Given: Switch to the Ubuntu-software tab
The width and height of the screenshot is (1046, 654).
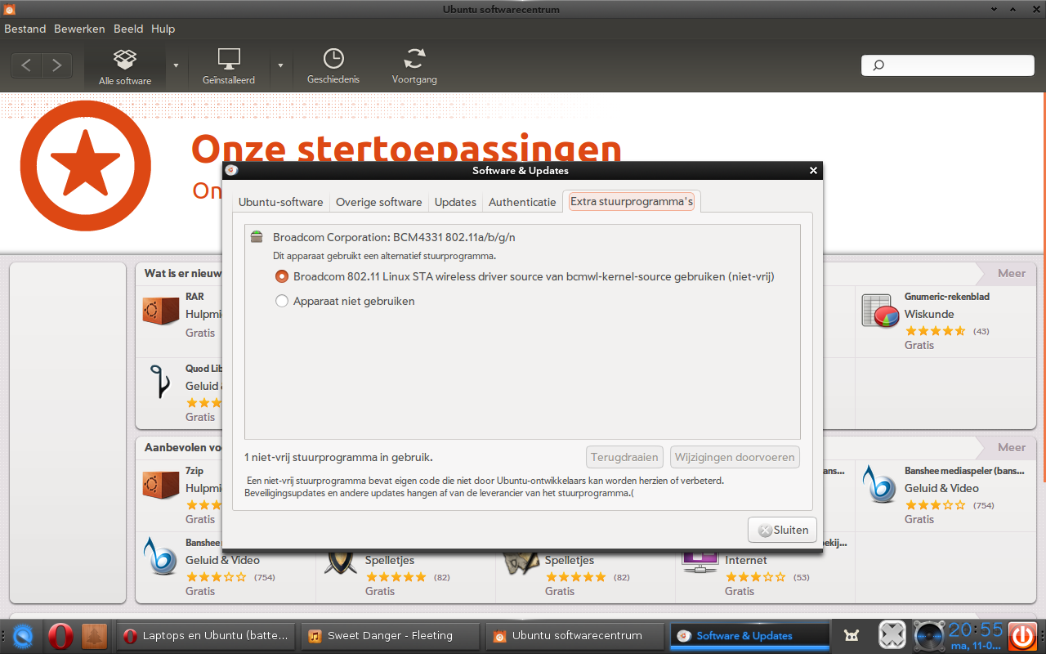Looking at the screenshot, I should click(281, 202).
